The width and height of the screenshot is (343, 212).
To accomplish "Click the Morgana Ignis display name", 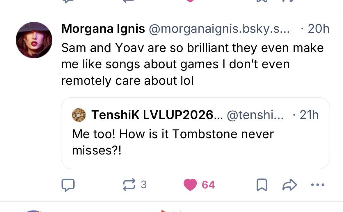I will [103, 29].
